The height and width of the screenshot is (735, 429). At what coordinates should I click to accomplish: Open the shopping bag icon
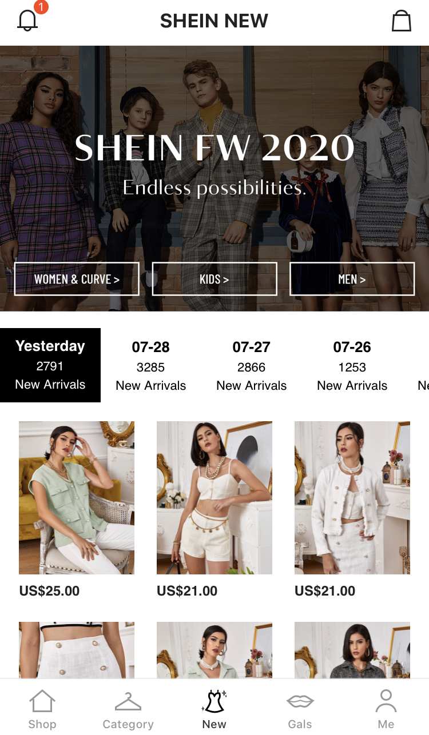click(401, 21)
